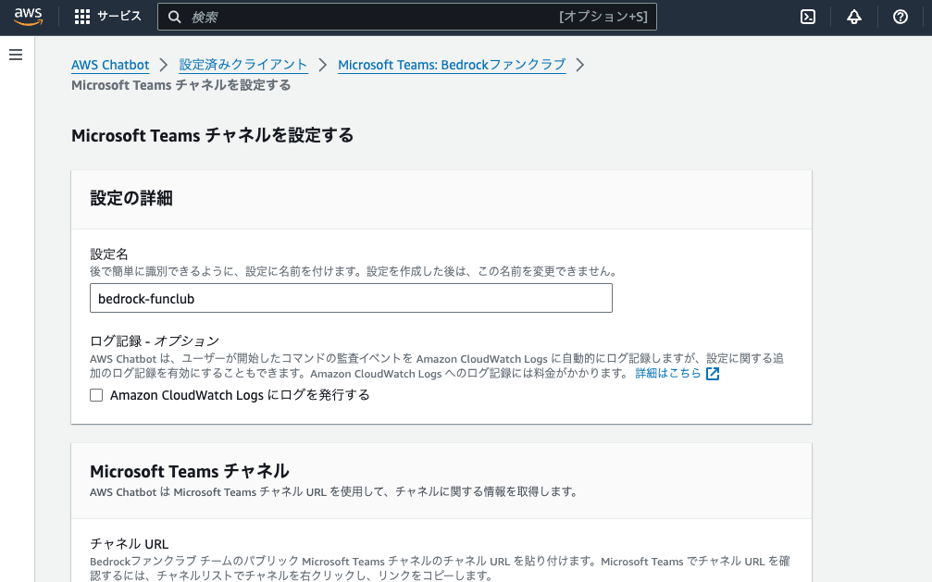932x582 pixels.
Task: Enable Amazon CloudWatch Logs にログを発行する checkbox
Action: click(x=96, y=395)
